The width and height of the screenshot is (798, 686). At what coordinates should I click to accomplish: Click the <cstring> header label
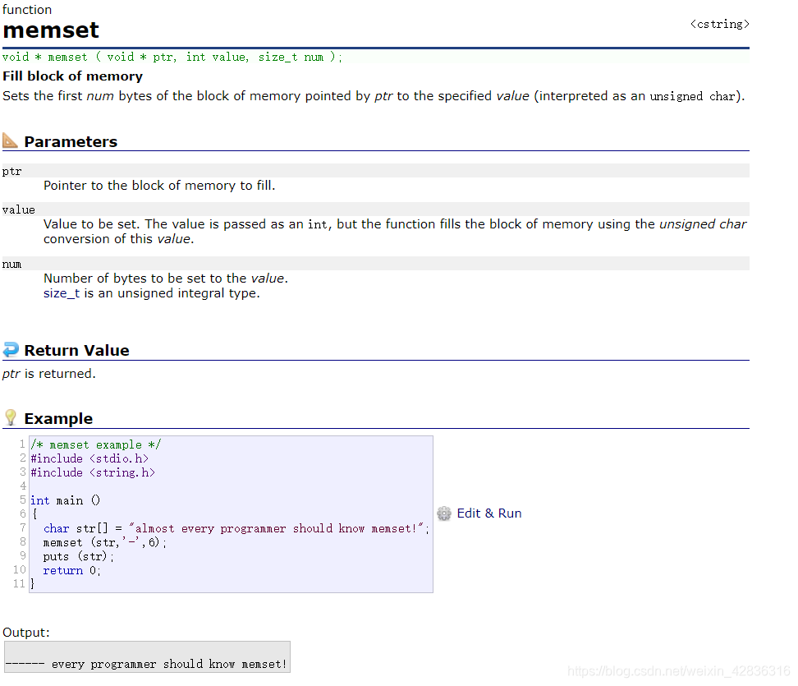(x=720, y=24)
